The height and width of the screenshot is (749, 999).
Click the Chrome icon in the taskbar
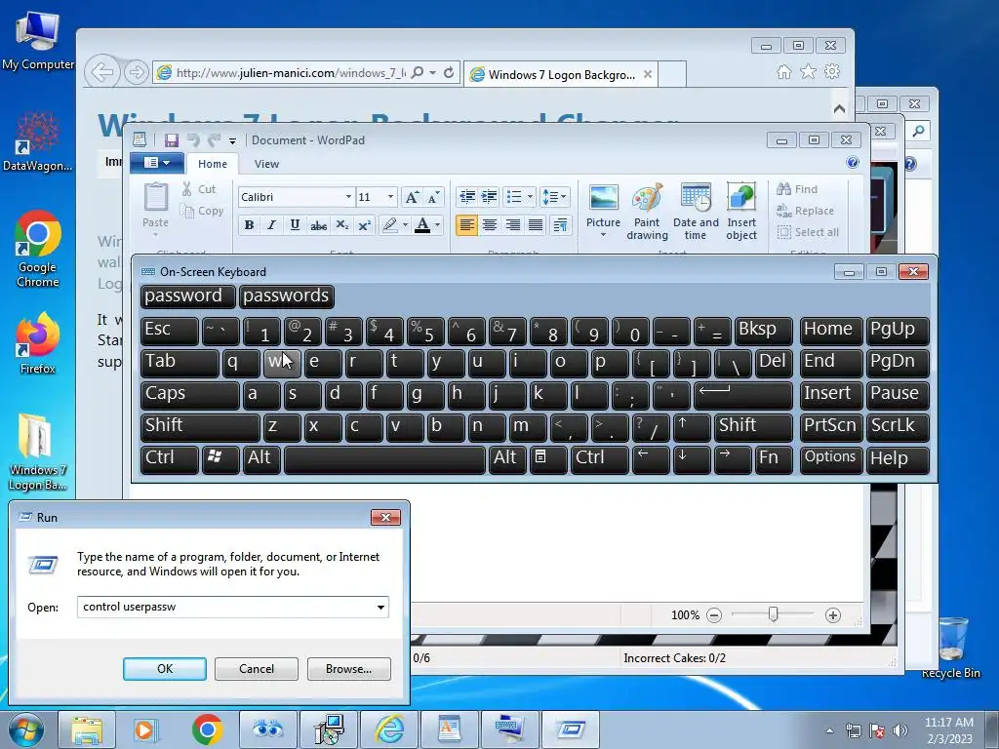(207, 729)
